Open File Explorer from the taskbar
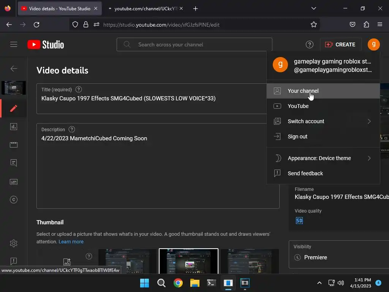Image resolution: width=389 pixels, height=292 pixels. click(x=195, y=283)
